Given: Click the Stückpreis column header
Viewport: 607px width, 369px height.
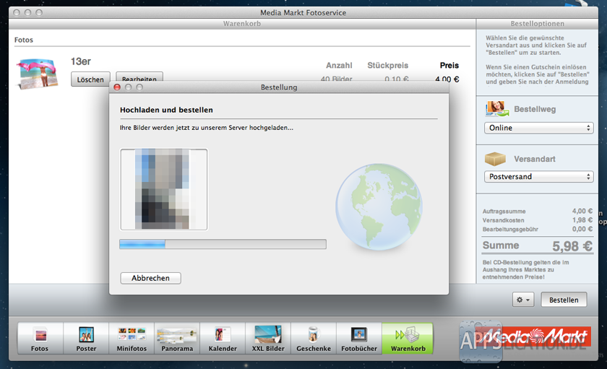Looking at the screenshot, I should (x=387, y=66).
